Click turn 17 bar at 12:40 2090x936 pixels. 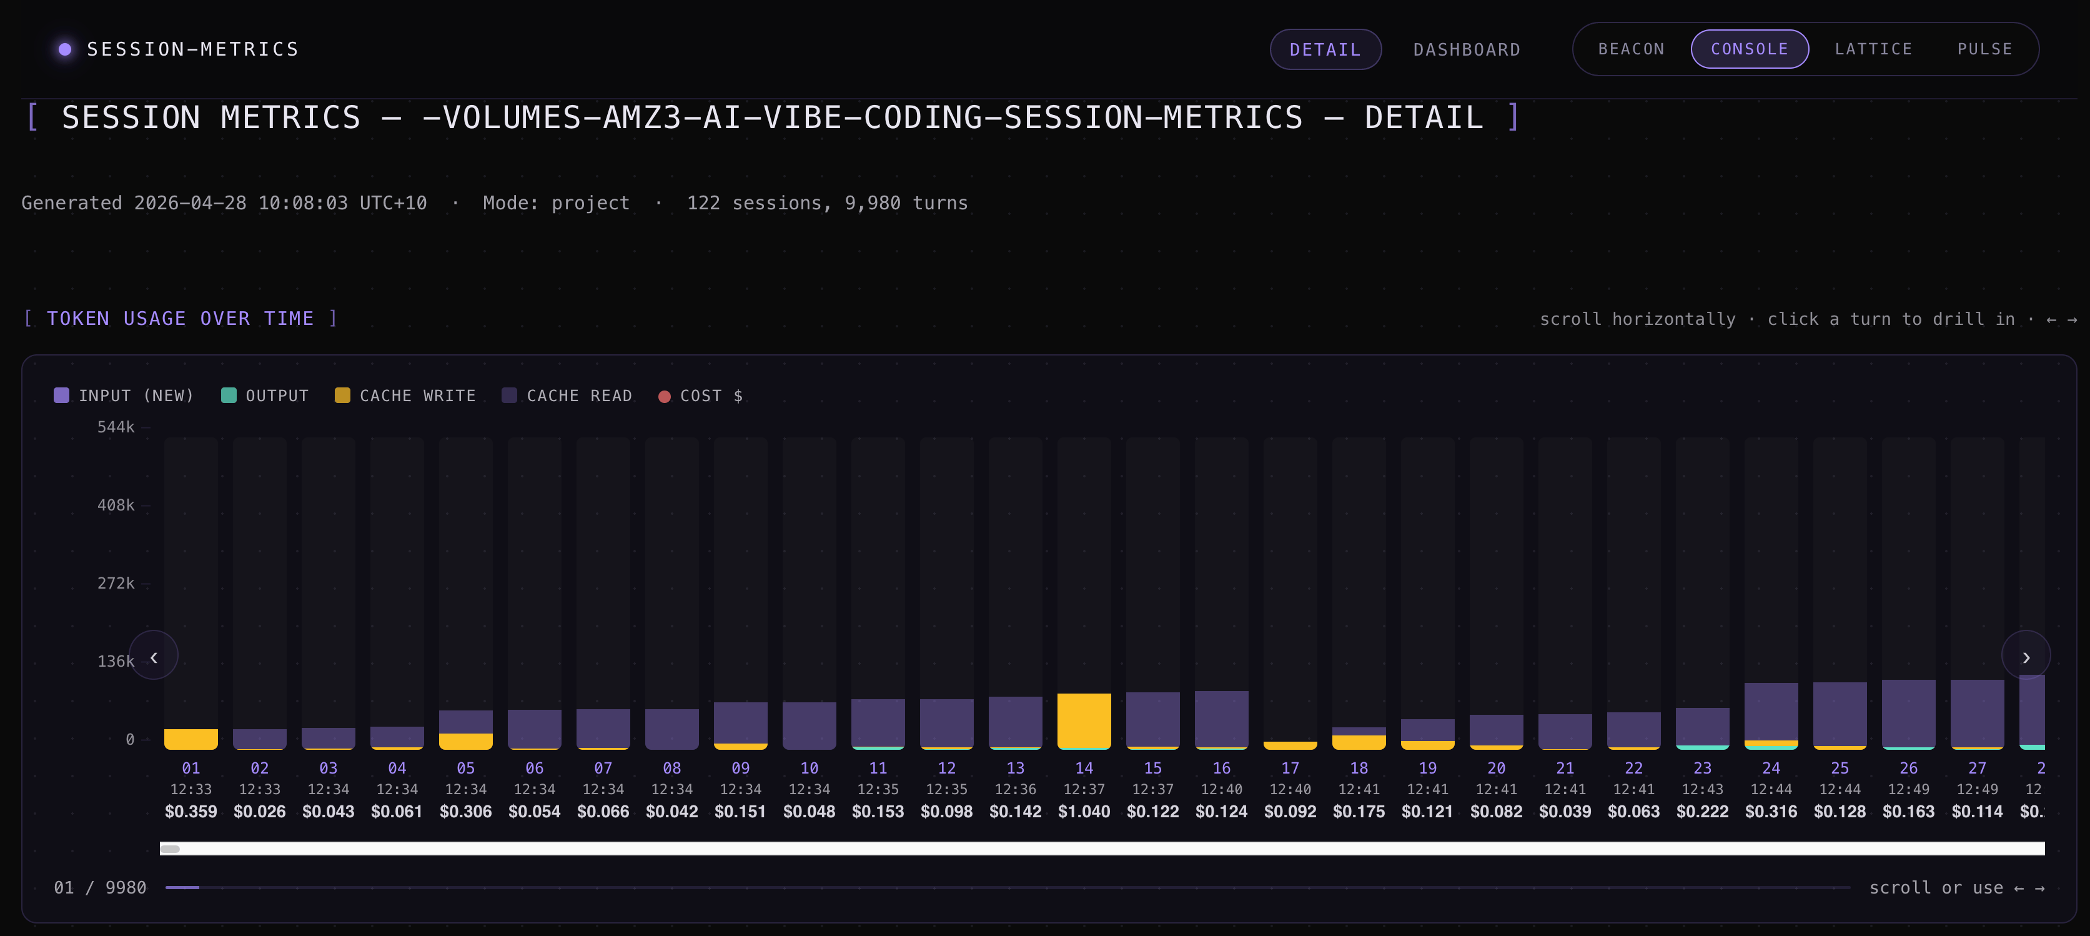coord(1290,744)
